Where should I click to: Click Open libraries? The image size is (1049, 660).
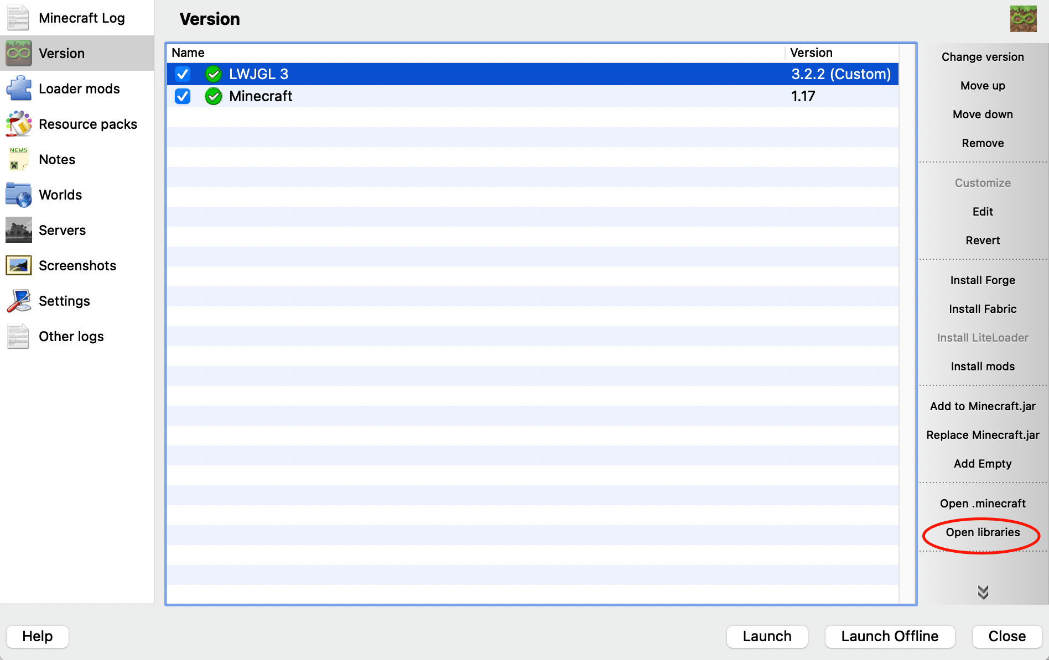(983, 532)
